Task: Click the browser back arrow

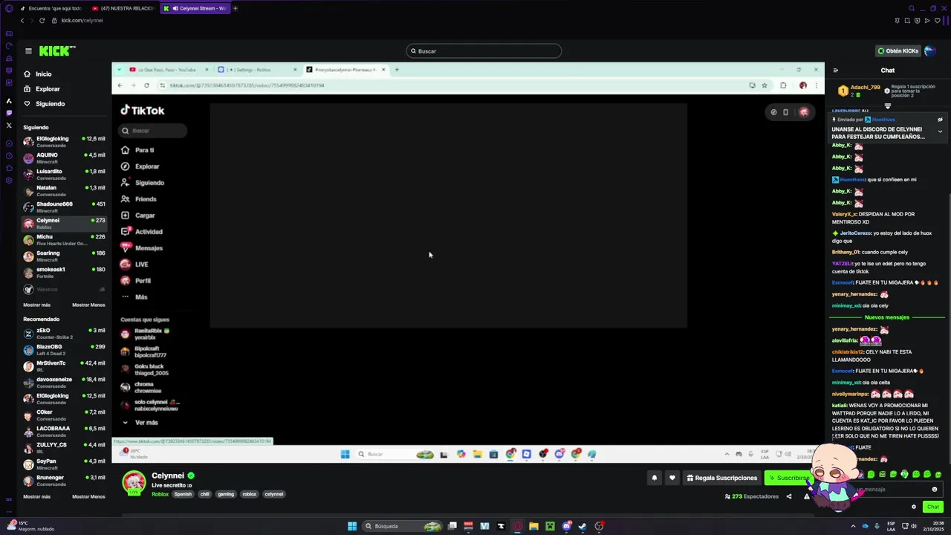Action: pos(22,21)
